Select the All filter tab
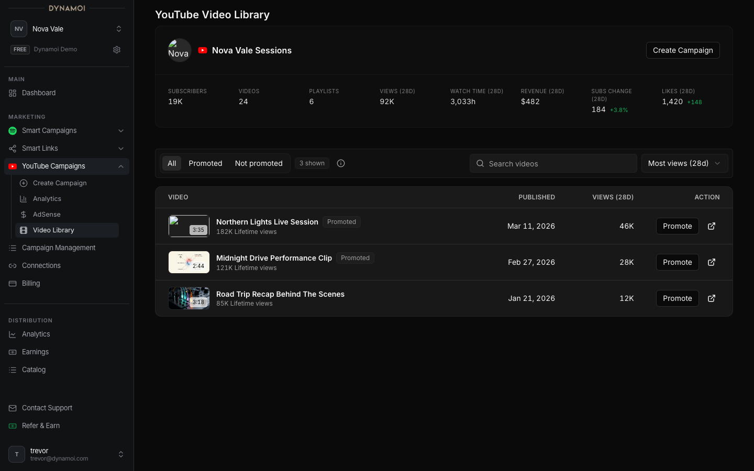This screenshot has height=471, width=754. [172, 163]
